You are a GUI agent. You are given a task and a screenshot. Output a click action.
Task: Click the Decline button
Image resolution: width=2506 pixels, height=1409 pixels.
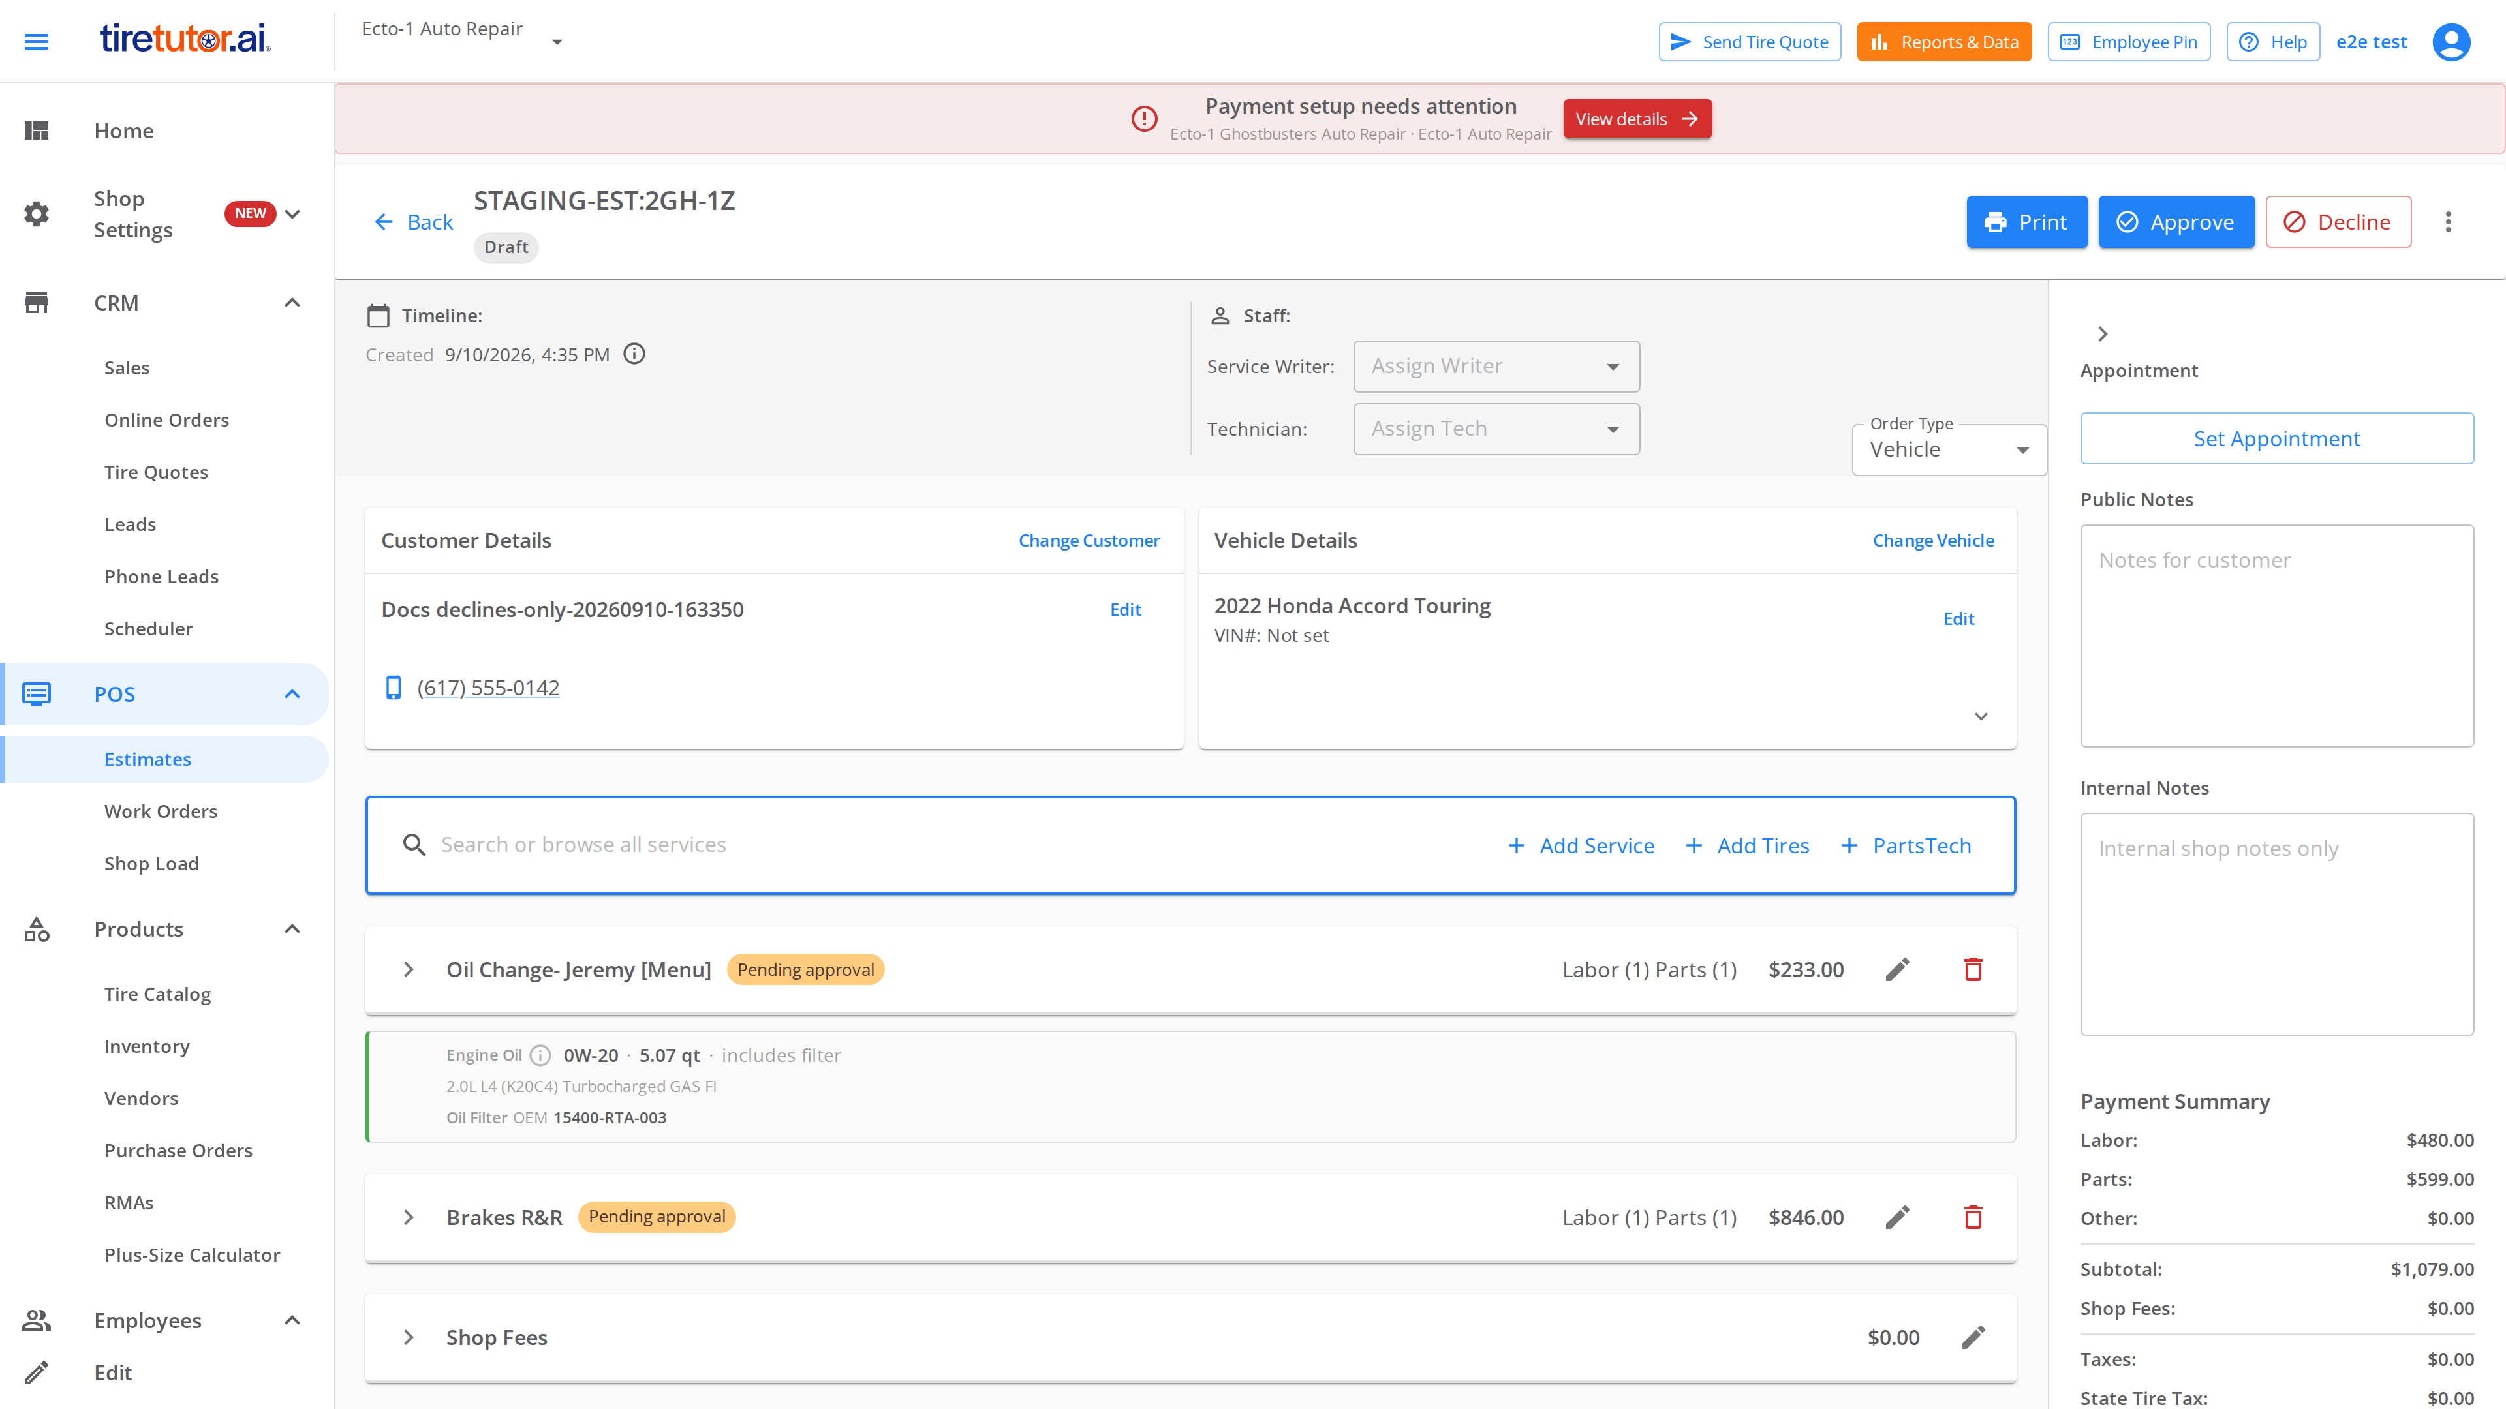[x=2338, y=222]
